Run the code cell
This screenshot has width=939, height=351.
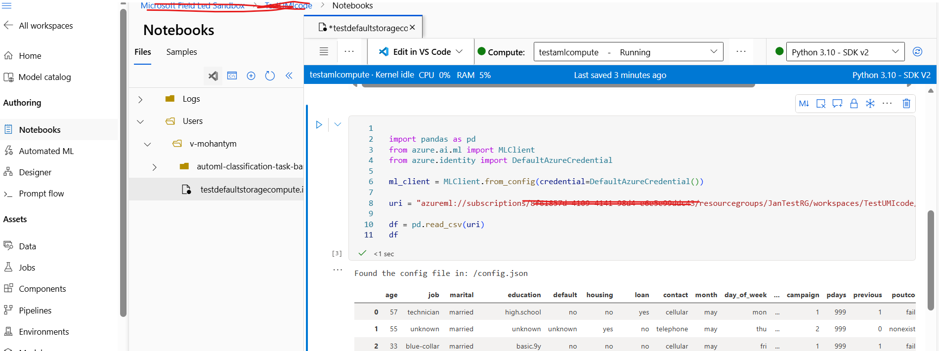[319, 125]
